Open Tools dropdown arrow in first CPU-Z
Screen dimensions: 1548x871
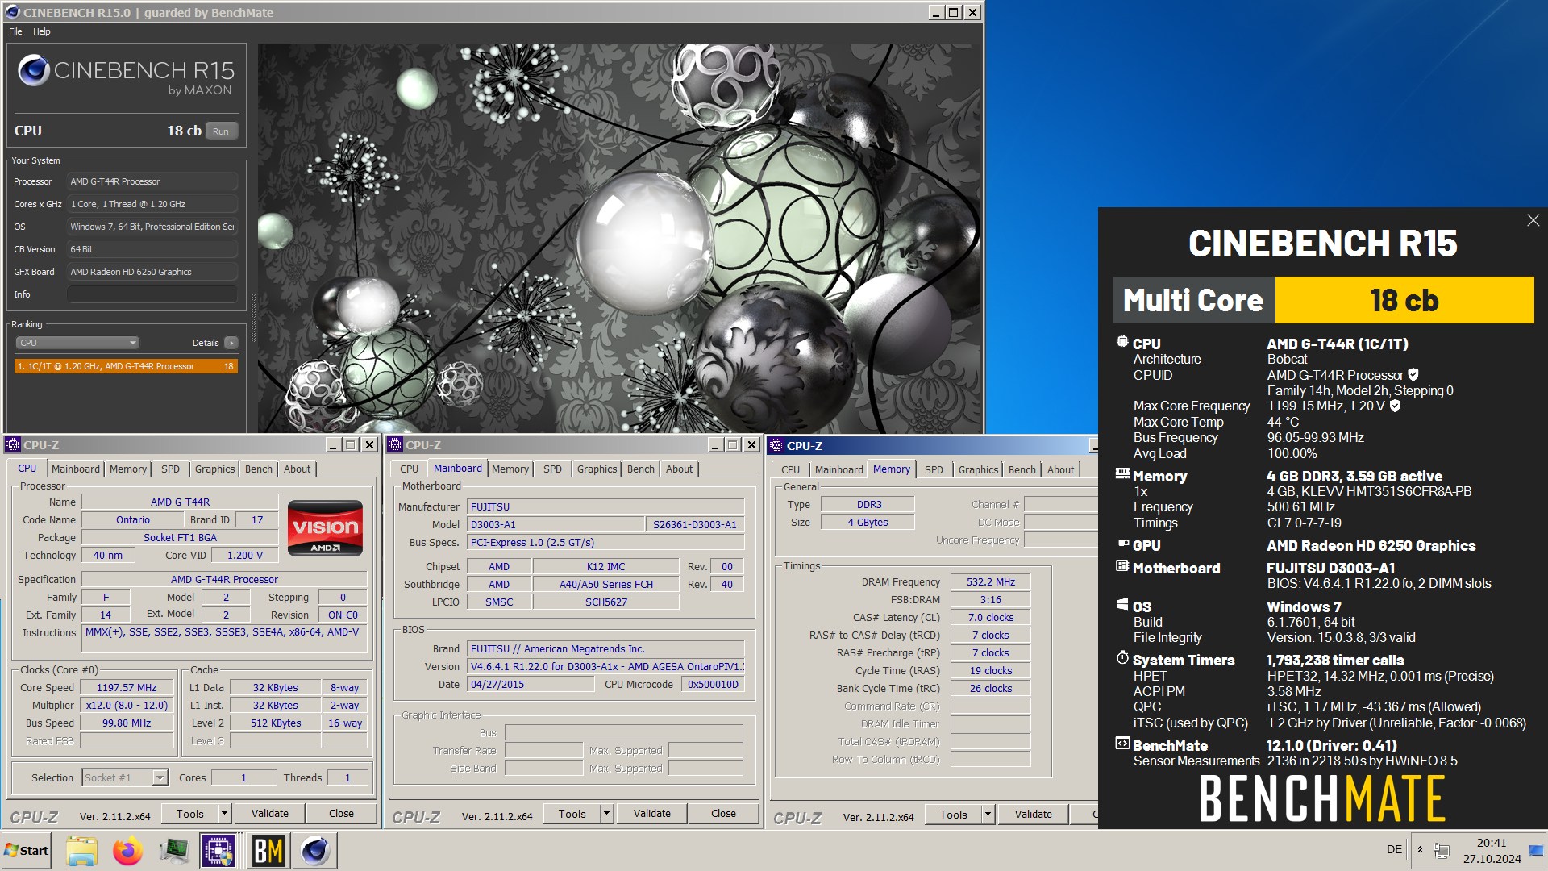[x=225, y=814]
